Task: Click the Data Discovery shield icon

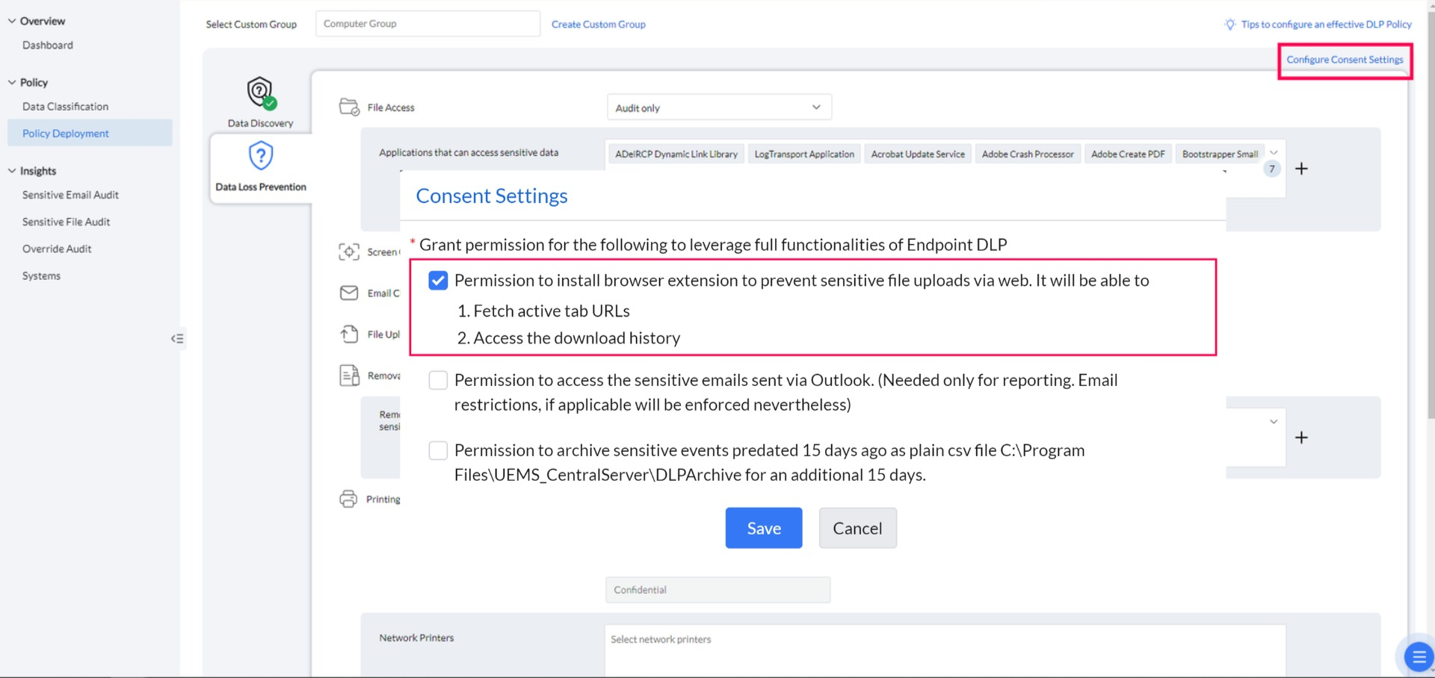Action: coord(260,93)
